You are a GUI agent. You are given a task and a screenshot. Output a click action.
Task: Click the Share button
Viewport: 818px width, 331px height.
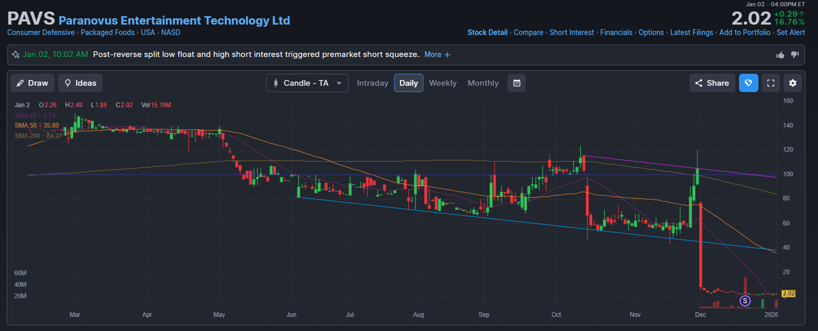click(711, 83)
